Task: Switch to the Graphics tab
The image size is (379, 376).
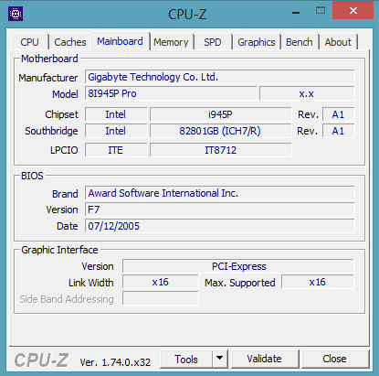Action: (x=257, y=42)
